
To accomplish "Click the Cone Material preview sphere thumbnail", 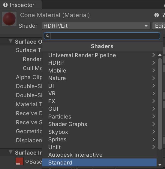I will click(9, 19).
